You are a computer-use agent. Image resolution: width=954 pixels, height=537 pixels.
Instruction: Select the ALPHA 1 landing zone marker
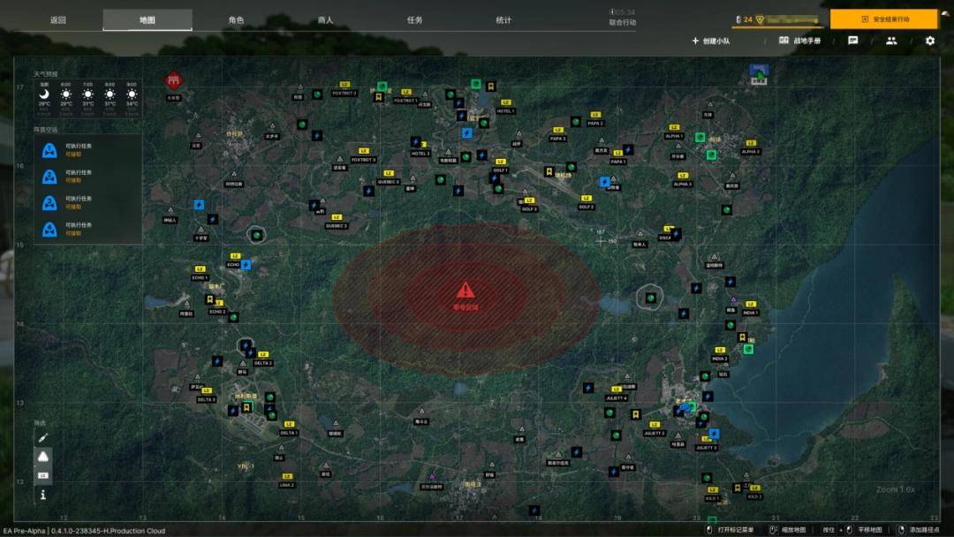coord(674,129)
